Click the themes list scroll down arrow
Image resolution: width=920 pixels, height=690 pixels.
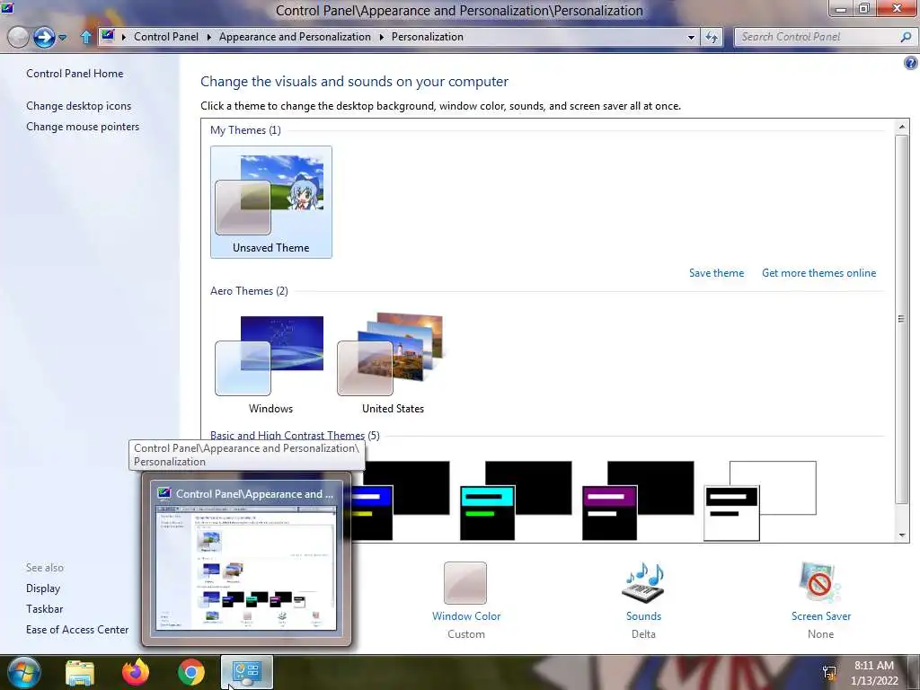point(902,535)
